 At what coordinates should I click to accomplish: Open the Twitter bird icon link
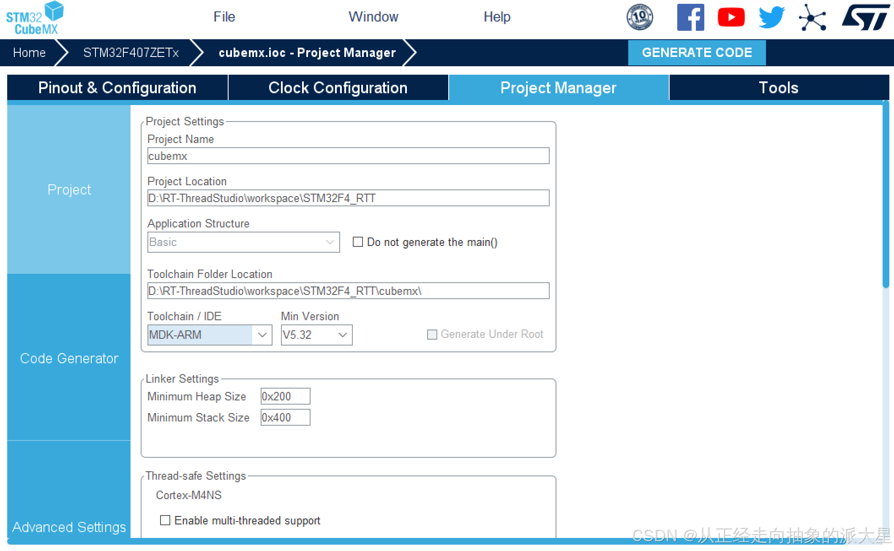771,17
